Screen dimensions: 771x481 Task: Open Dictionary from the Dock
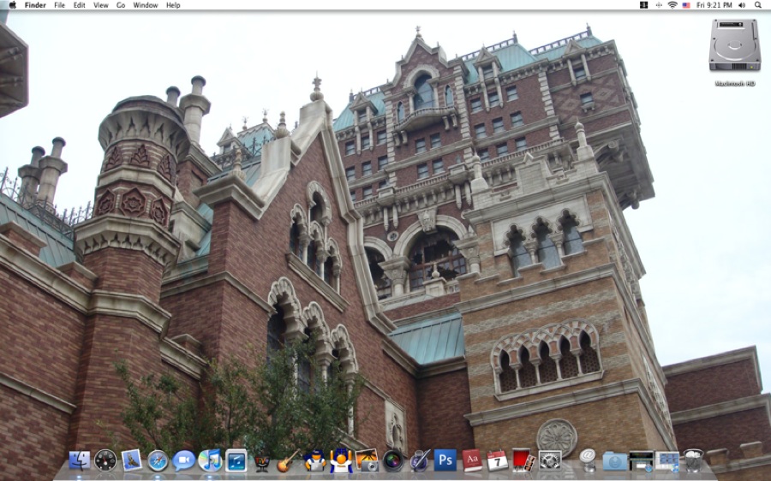coord(471,460)
